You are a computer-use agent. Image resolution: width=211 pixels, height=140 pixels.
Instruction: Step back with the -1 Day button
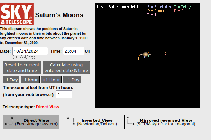[11, 80]
